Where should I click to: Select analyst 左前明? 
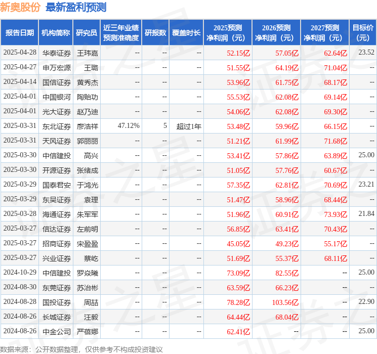point(88,229)
